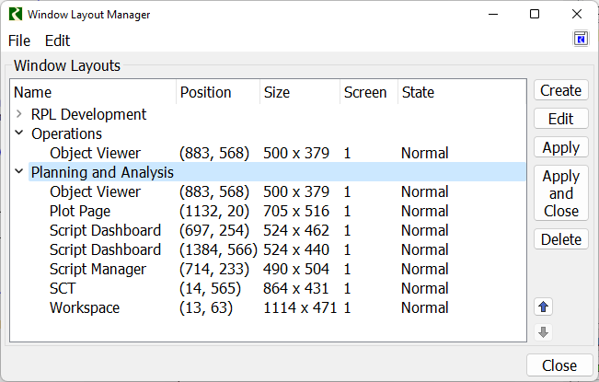Viewport: 599px width, 382px height.
Task: Open the File menu
Action: (19, 41)
